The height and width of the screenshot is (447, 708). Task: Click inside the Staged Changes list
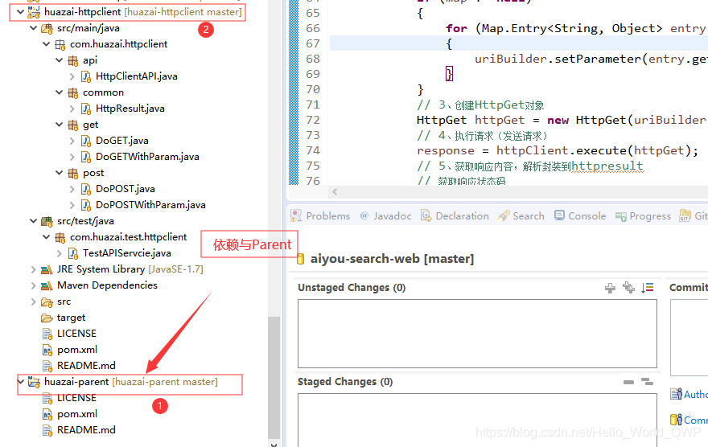coord(477,420)
